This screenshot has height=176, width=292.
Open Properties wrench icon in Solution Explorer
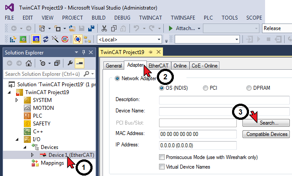70,63
